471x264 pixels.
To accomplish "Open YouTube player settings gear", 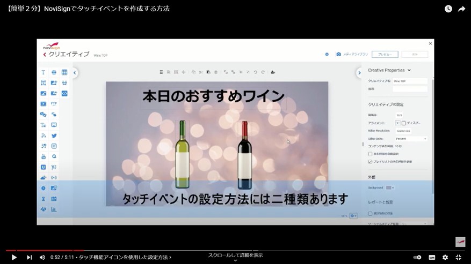I will [445, 257].
